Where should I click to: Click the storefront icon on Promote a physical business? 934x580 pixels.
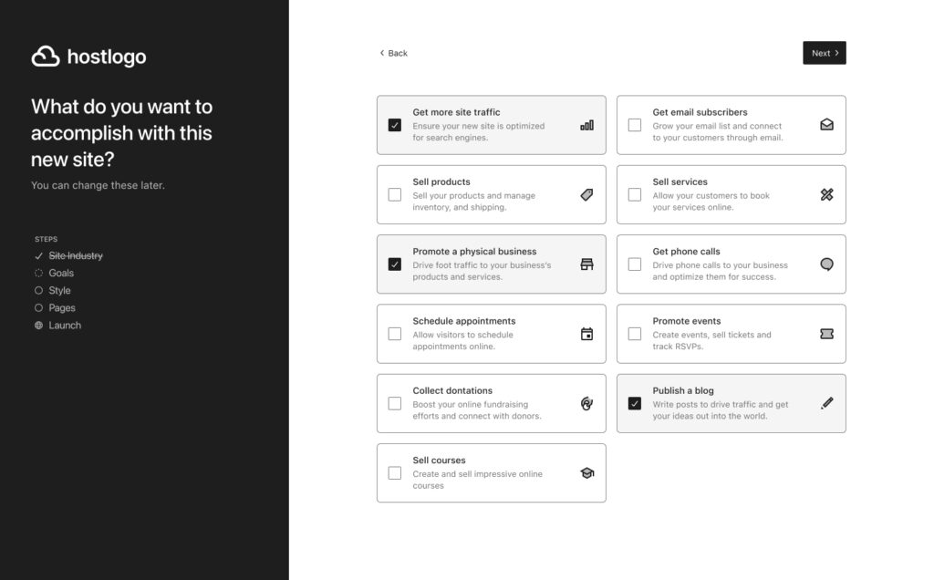coord(586,264)
